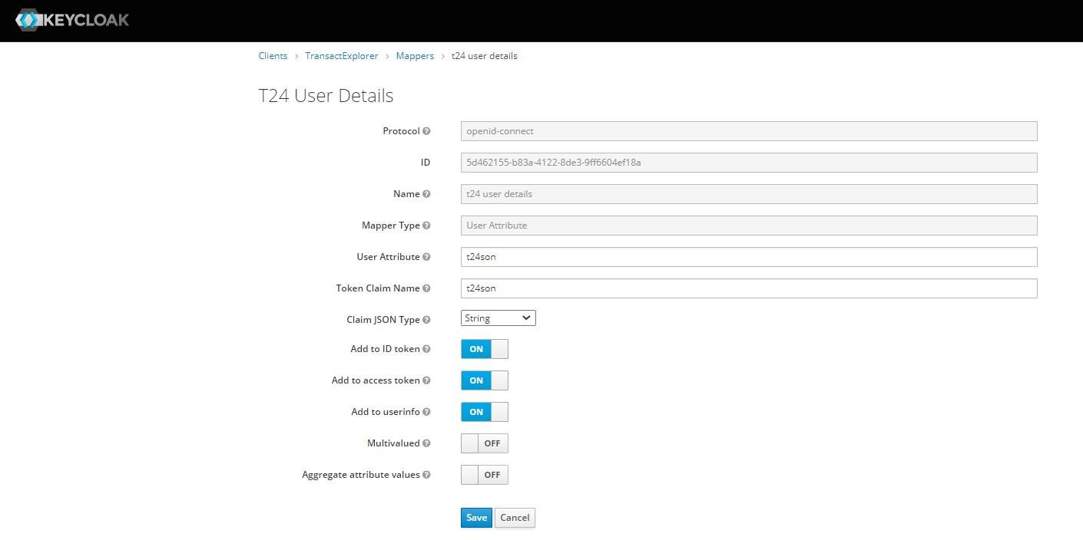The width and height of the screenshot is (1083, 540).
Task: Click help icon beside Mapper Type
Action: [x=426, y=226]
